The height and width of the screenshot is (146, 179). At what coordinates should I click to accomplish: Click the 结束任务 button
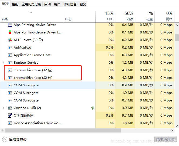point(165,140)
